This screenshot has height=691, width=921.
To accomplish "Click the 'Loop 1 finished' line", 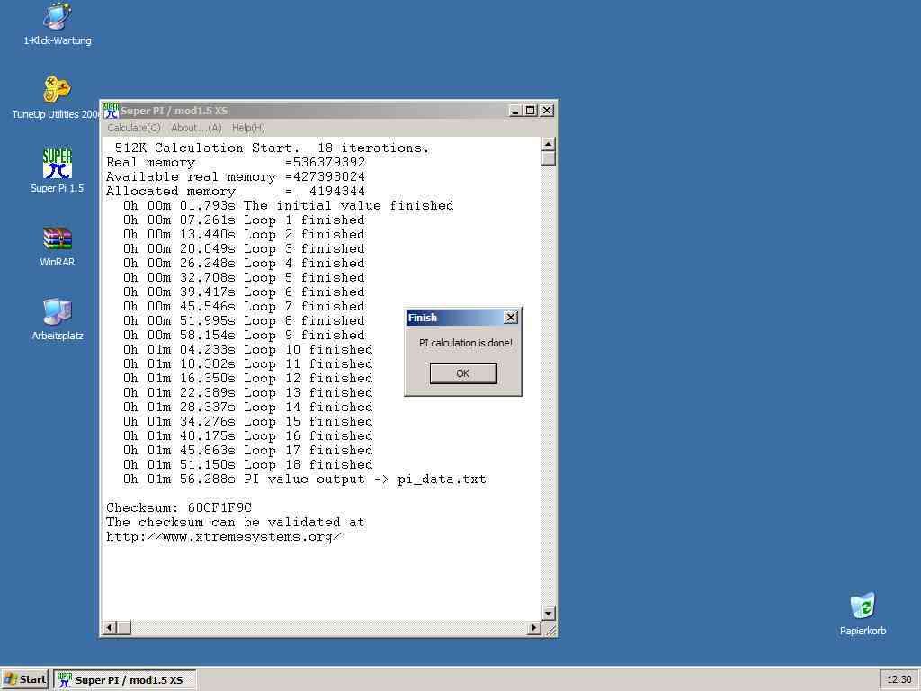I will coord(244,220).
